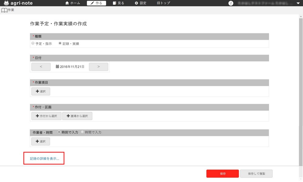Screen dimensions: 303x182
Task: Select the 記録・実績 radio button
Action: click(60, 44)
